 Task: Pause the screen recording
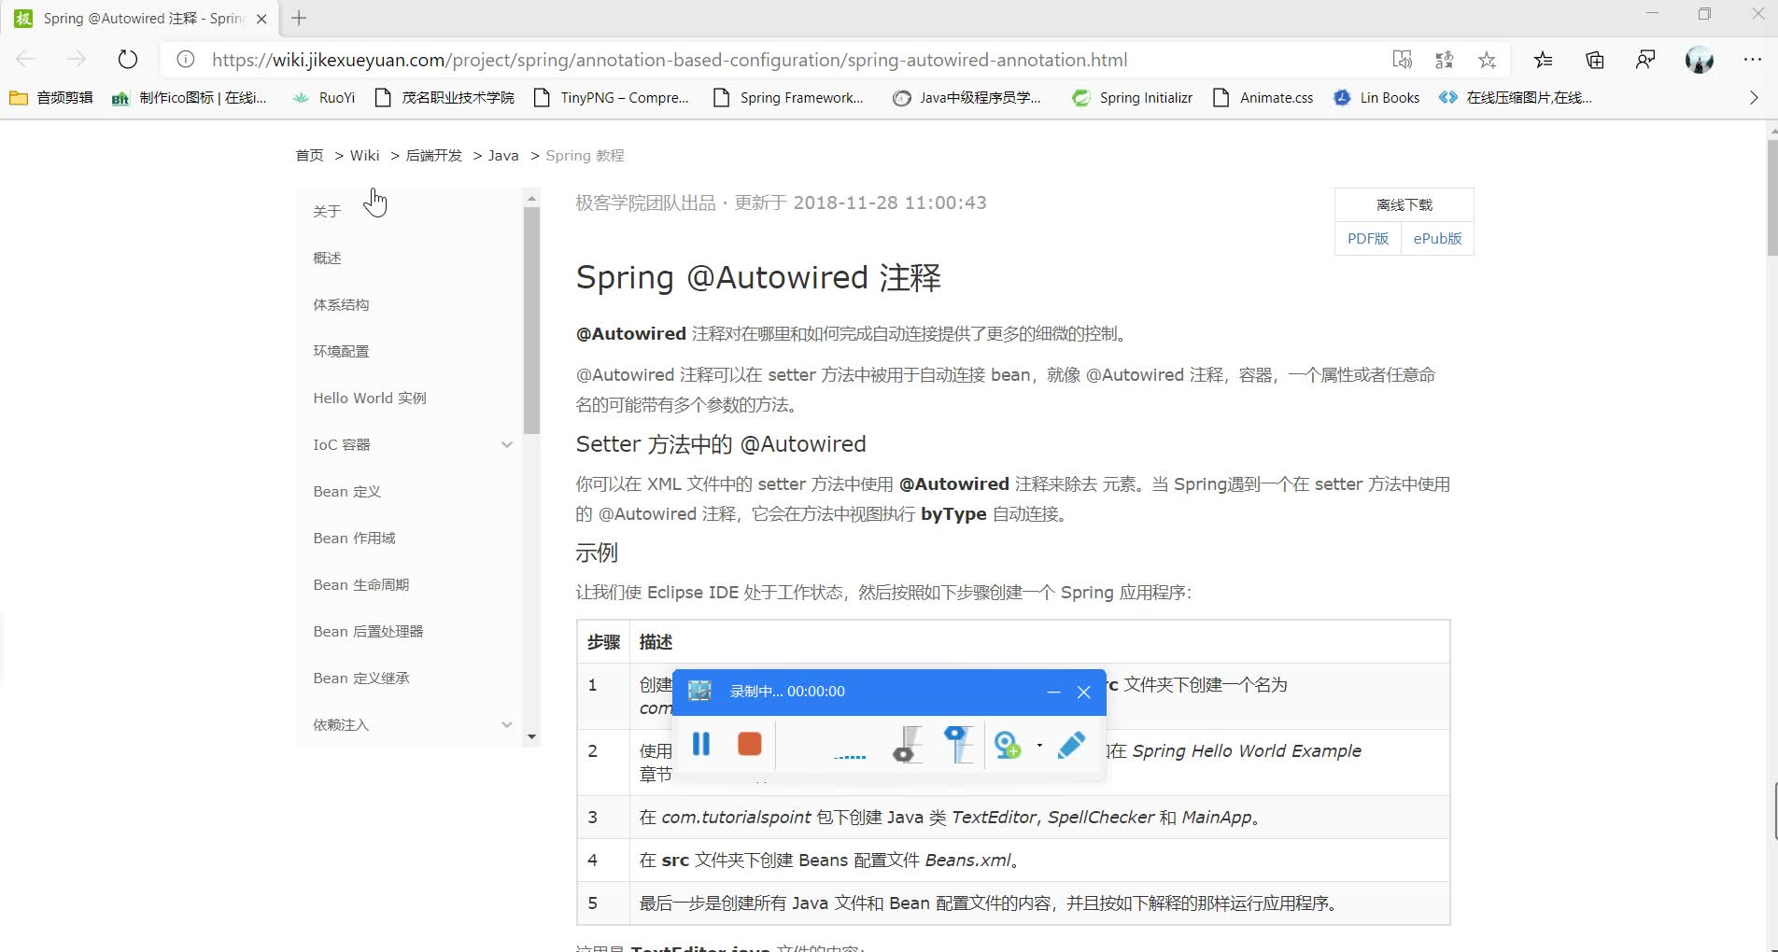click(701, 744)
